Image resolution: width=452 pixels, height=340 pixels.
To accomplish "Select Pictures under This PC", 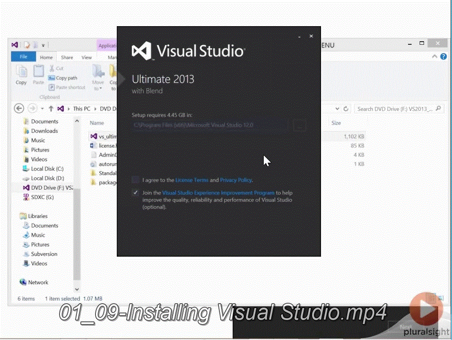I will (36, 150).
